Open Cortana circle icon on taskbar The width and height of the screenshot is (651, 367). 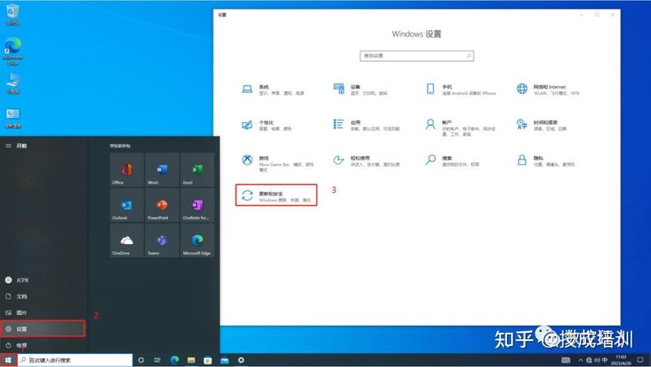point(141,360)
